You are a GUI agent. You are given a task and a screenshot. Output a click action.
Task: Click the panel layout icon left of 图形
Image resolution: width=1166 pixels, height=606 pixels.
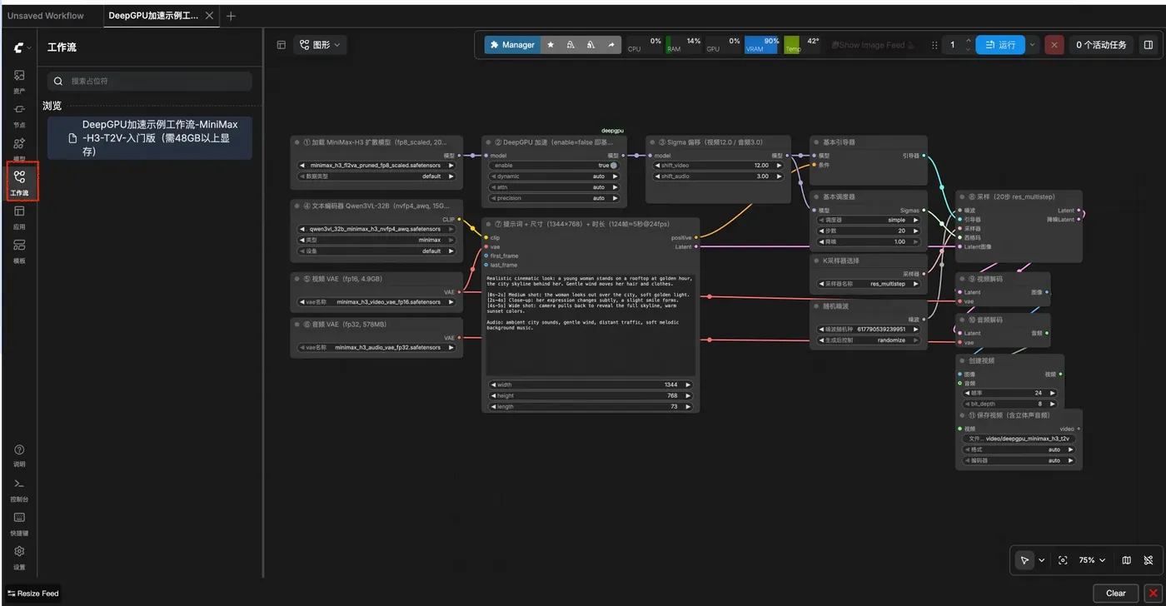tap(282, 45)
